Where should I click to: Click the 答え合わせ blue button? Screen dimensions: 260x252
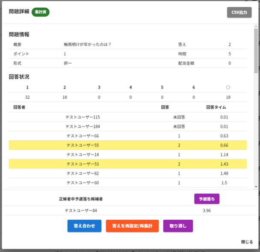point(84,226)
